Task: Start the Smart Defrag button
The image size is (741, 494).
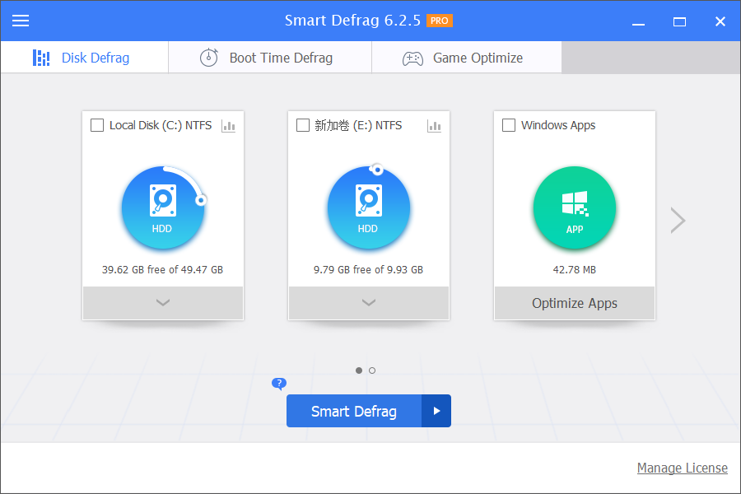Action: (354, 411)
